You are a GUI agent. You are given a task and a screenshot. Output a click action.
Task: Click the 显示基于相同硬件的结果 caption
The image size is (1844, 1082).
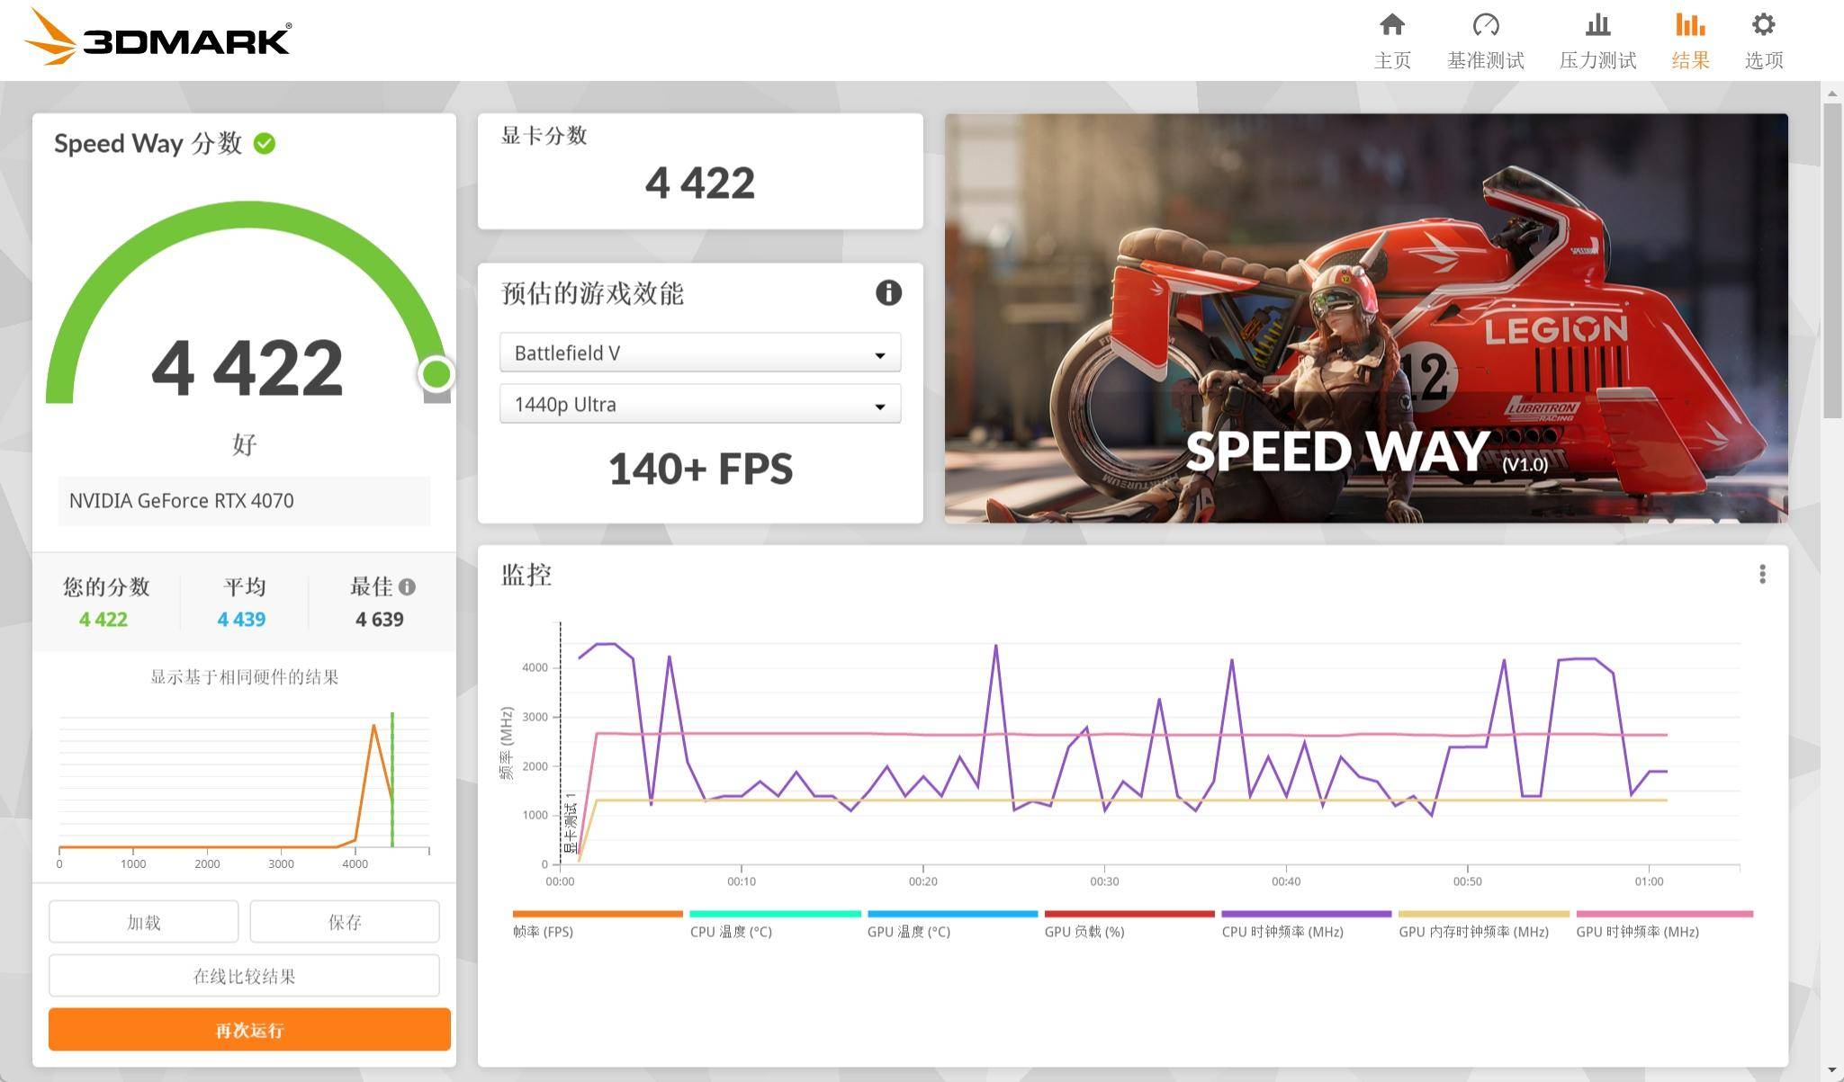coord(244,677)
